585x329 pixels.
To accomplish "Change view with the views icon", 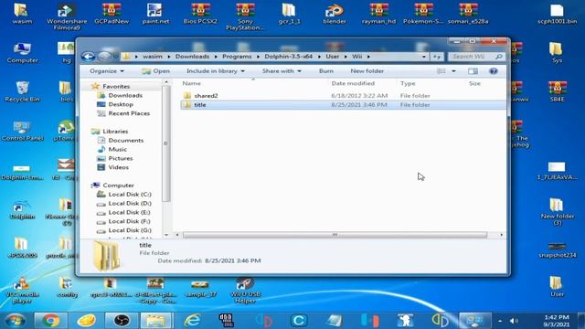I will point(441,71).
